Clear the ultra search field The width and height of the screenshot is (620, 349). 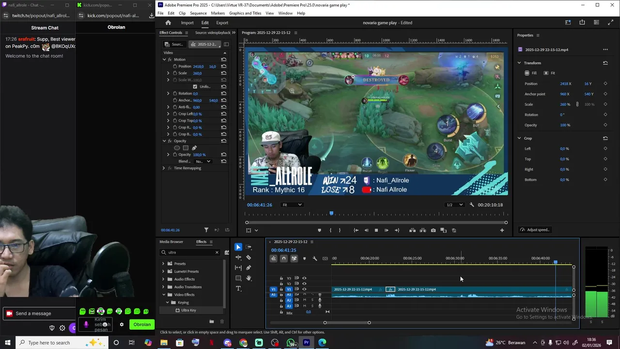(x=217, y=253)
